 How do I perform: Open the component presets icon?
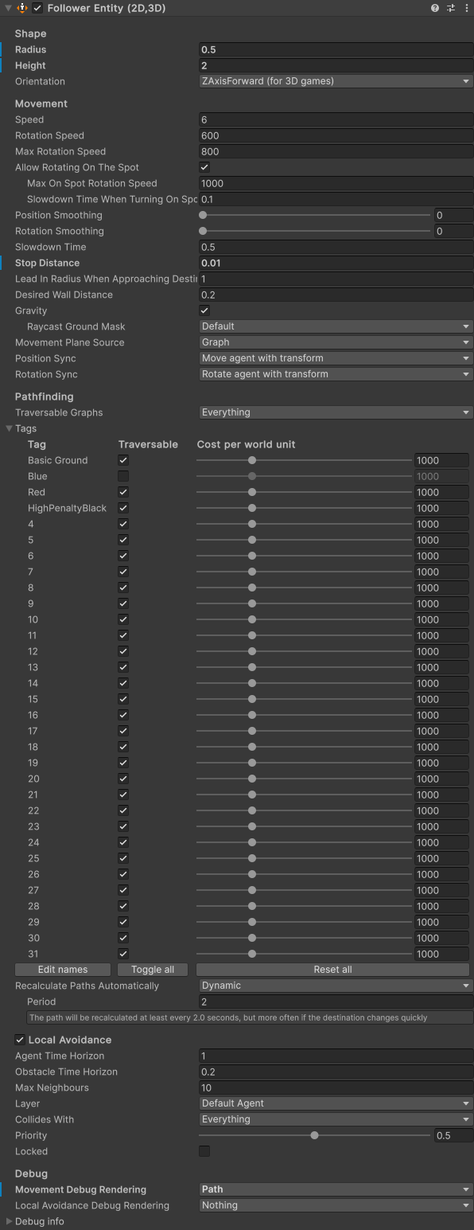[x=451, y=8]
